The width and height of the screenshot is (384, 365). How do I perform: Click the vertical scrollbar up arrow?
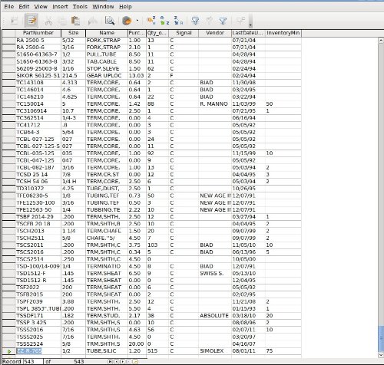tap(381, 41)
